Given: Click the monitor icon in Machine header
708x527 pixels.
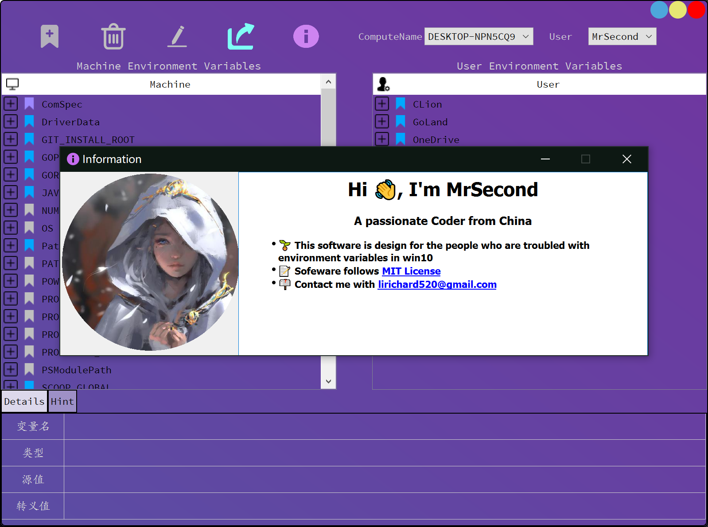Looking at the screenshot, I should tap(12, 84).
